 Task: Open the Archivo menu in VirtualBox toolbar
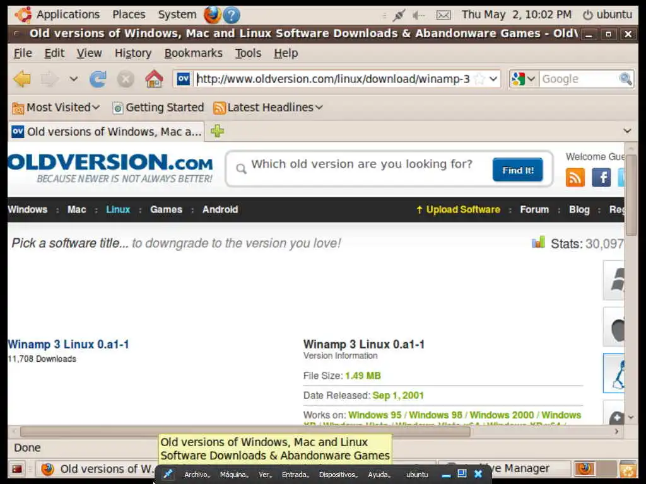pyautogui.click(x=197, y=475)
